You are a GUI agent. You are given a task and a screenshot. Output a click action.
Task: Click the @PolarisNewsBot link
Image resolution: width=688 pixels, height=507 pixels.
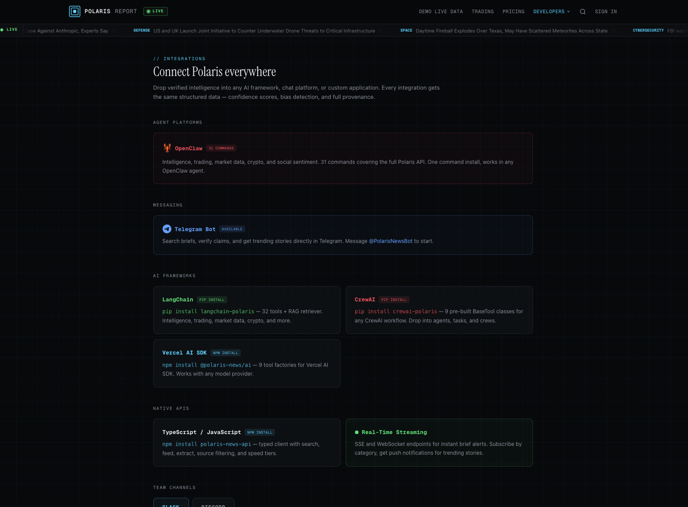click(x=391, y=241)
